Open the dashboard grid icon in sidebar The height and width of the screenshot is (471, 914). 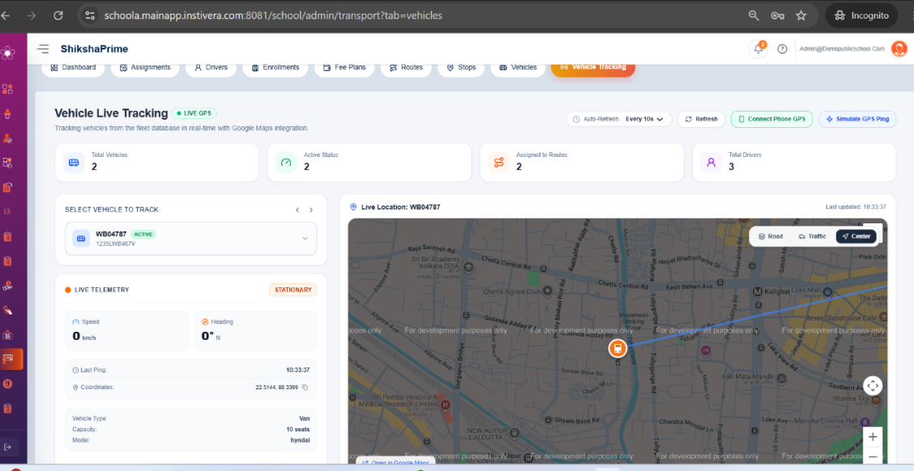(x=7, y=89)
